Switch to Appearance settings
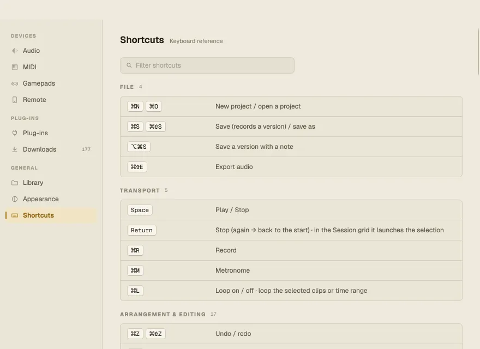 tap(51, 199)
